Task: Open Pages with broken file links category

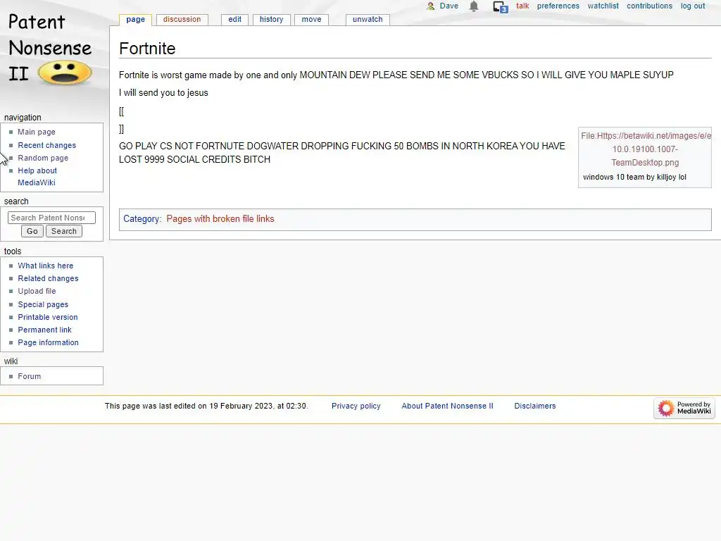Action: pos(220,219)
